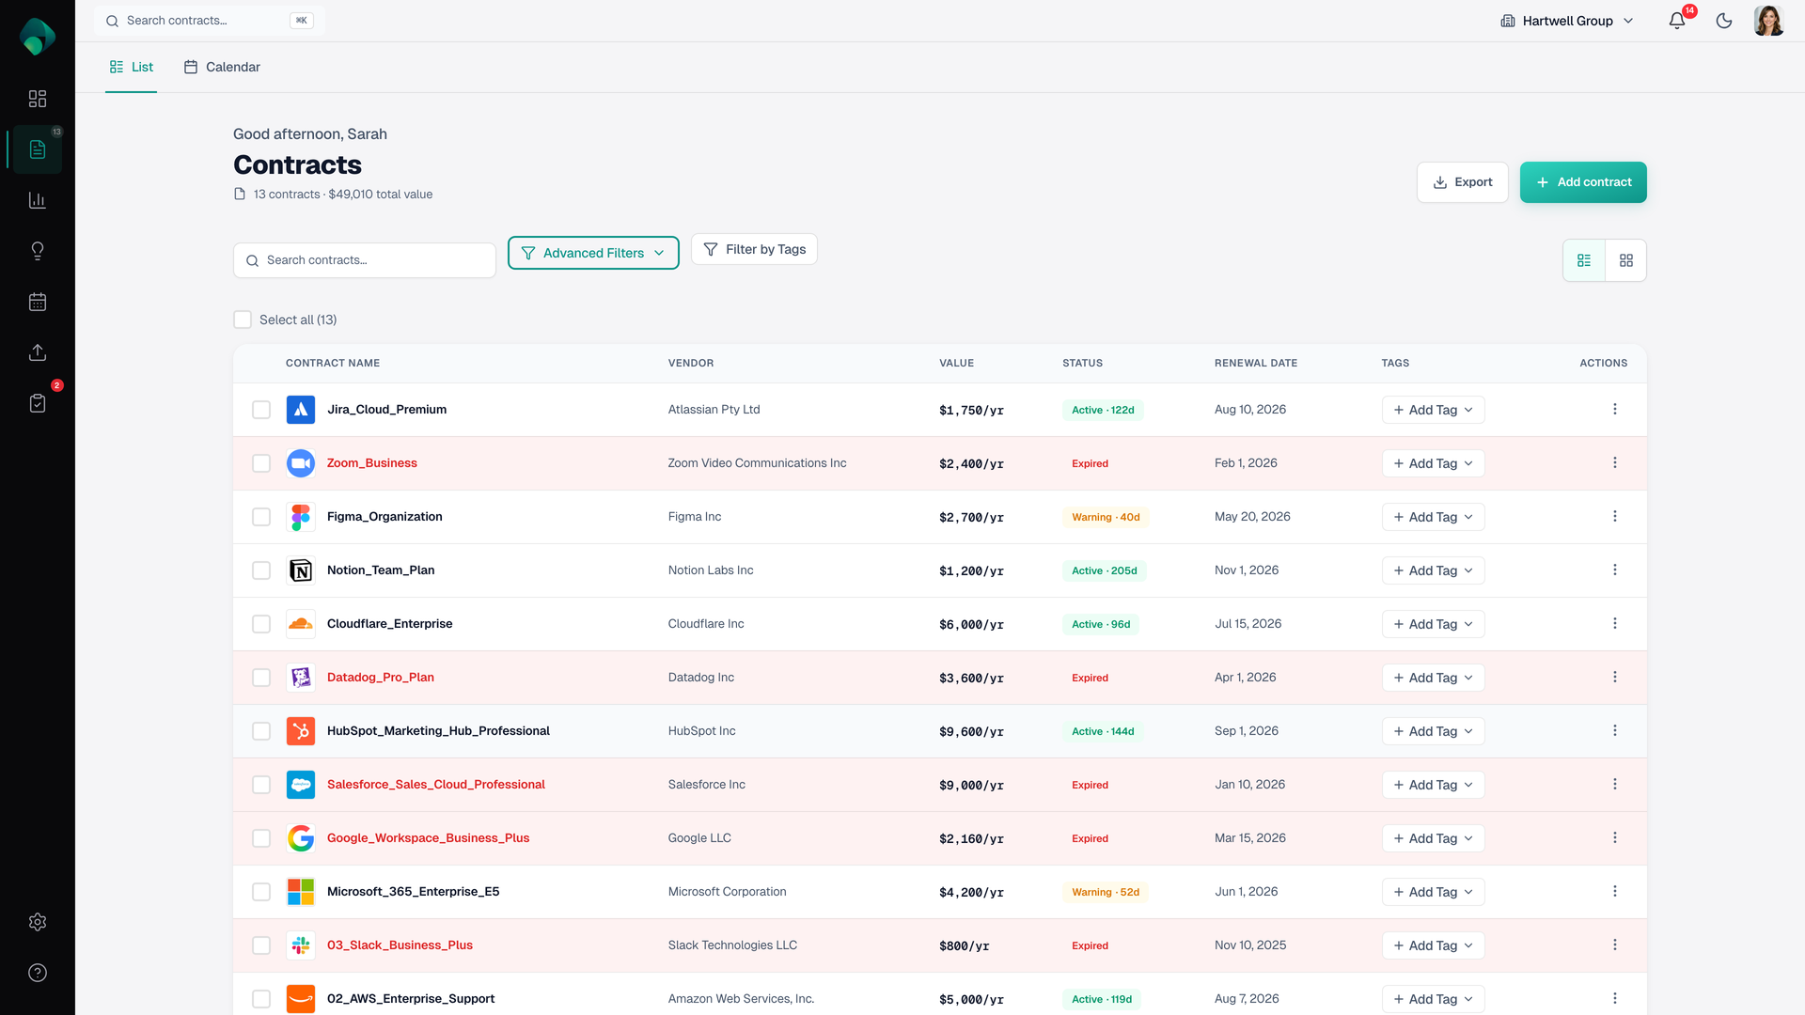1805x1015 pixels.
Task: Expand the Advanced Filters dropdown
Action: 593,253
